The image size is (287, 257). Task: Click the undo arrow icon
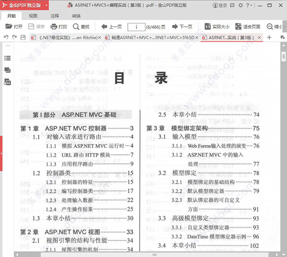tap(6, 37)
